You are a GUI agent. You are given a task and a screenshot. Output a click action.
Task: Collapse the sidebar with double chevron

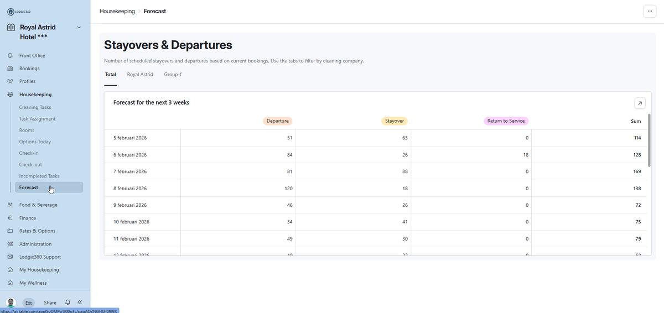(80, 302)
